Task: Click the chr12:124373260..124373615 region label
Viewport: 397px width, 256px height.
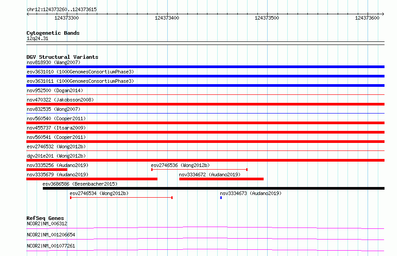Action: [x=62, y=9]
